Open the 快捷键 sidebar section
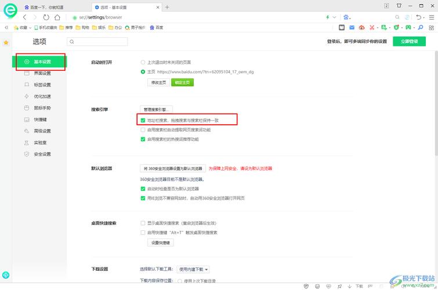 (x=39, y=119)
